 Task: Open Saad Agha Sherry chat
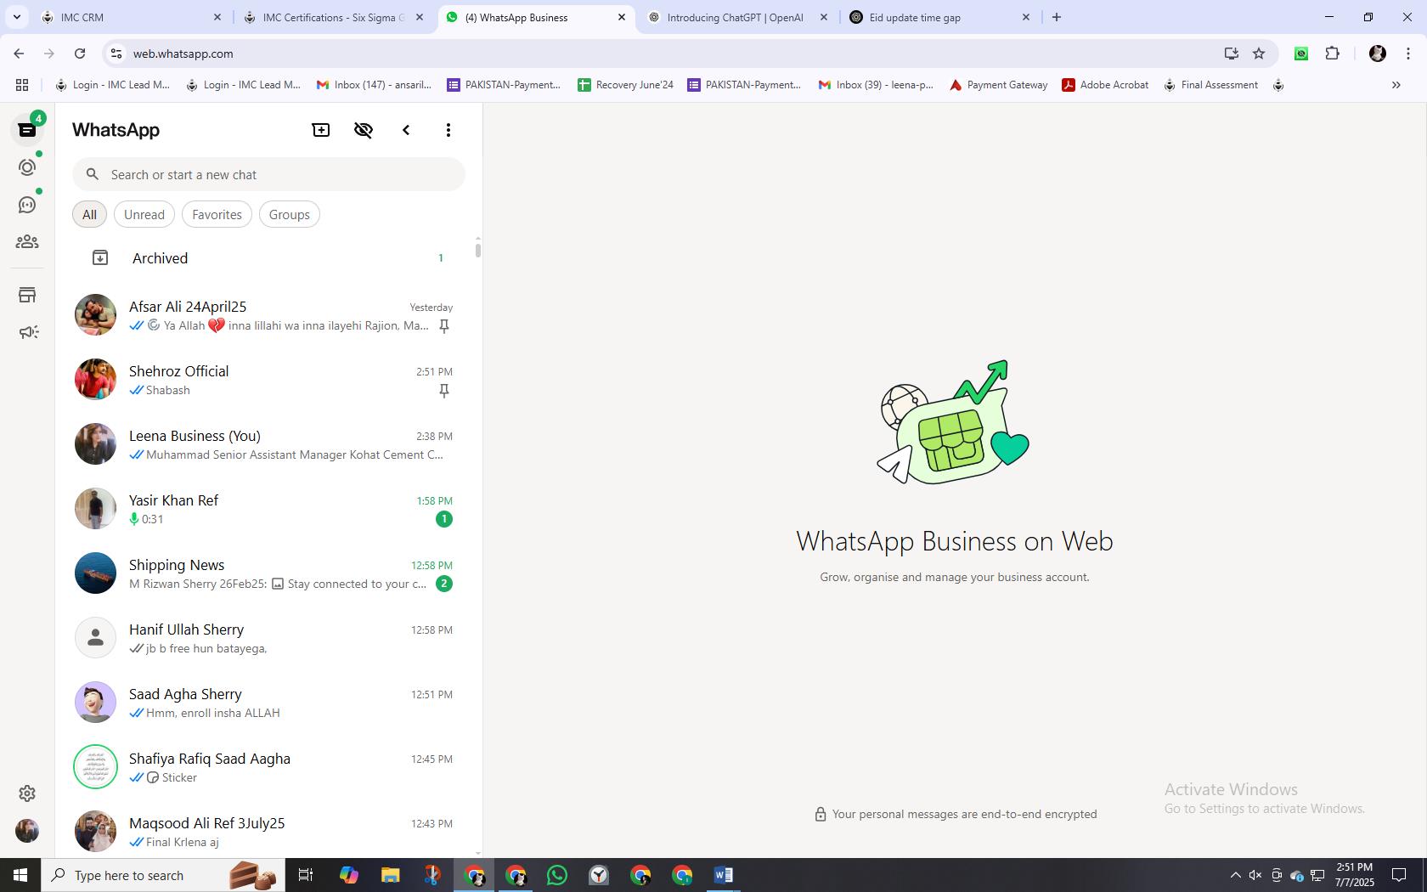point(267,703)
